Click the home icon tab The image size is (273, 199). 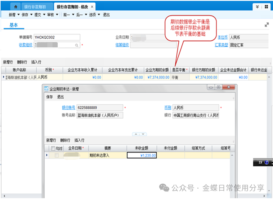coord(16,7)
